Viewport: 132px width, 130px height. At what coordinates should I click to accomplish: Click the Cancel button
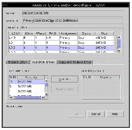tap(96, 114)
